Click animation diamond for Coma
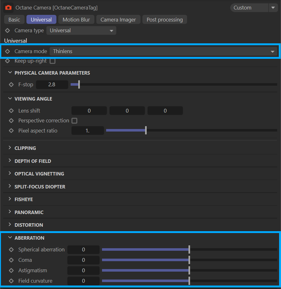281x289 pixels. [11, 260]
